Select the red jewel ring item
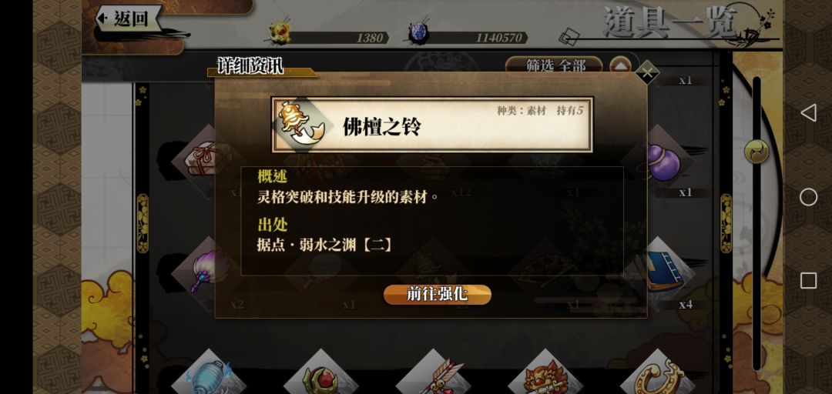Screen dimensions: 832x394 pos(321,375)
